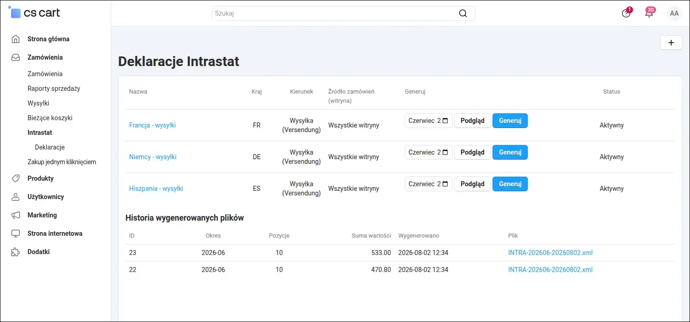Open Raporty sprzedaży submenu item

pos(54,89)
